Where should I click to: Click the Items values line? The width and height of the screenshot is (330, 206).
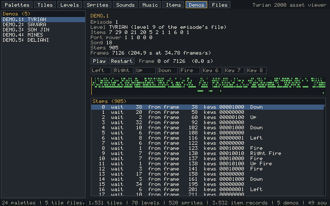(140, 32)
